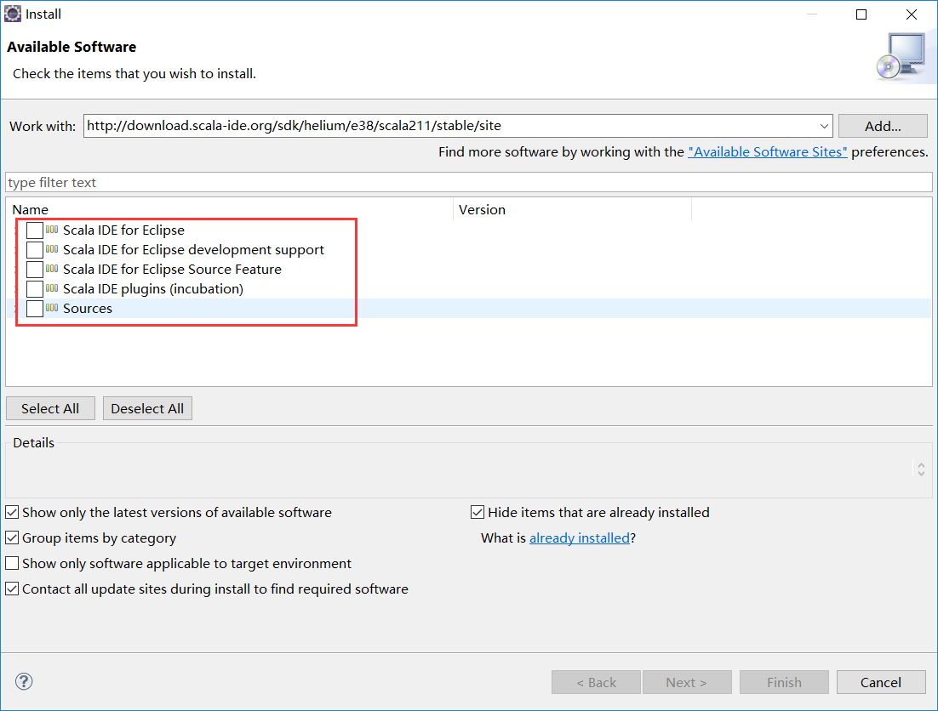This screenshot has width=938, height=711.
Task: Click the category icon beside Scala IDE for Eclipse
Action: click(52, 230)
